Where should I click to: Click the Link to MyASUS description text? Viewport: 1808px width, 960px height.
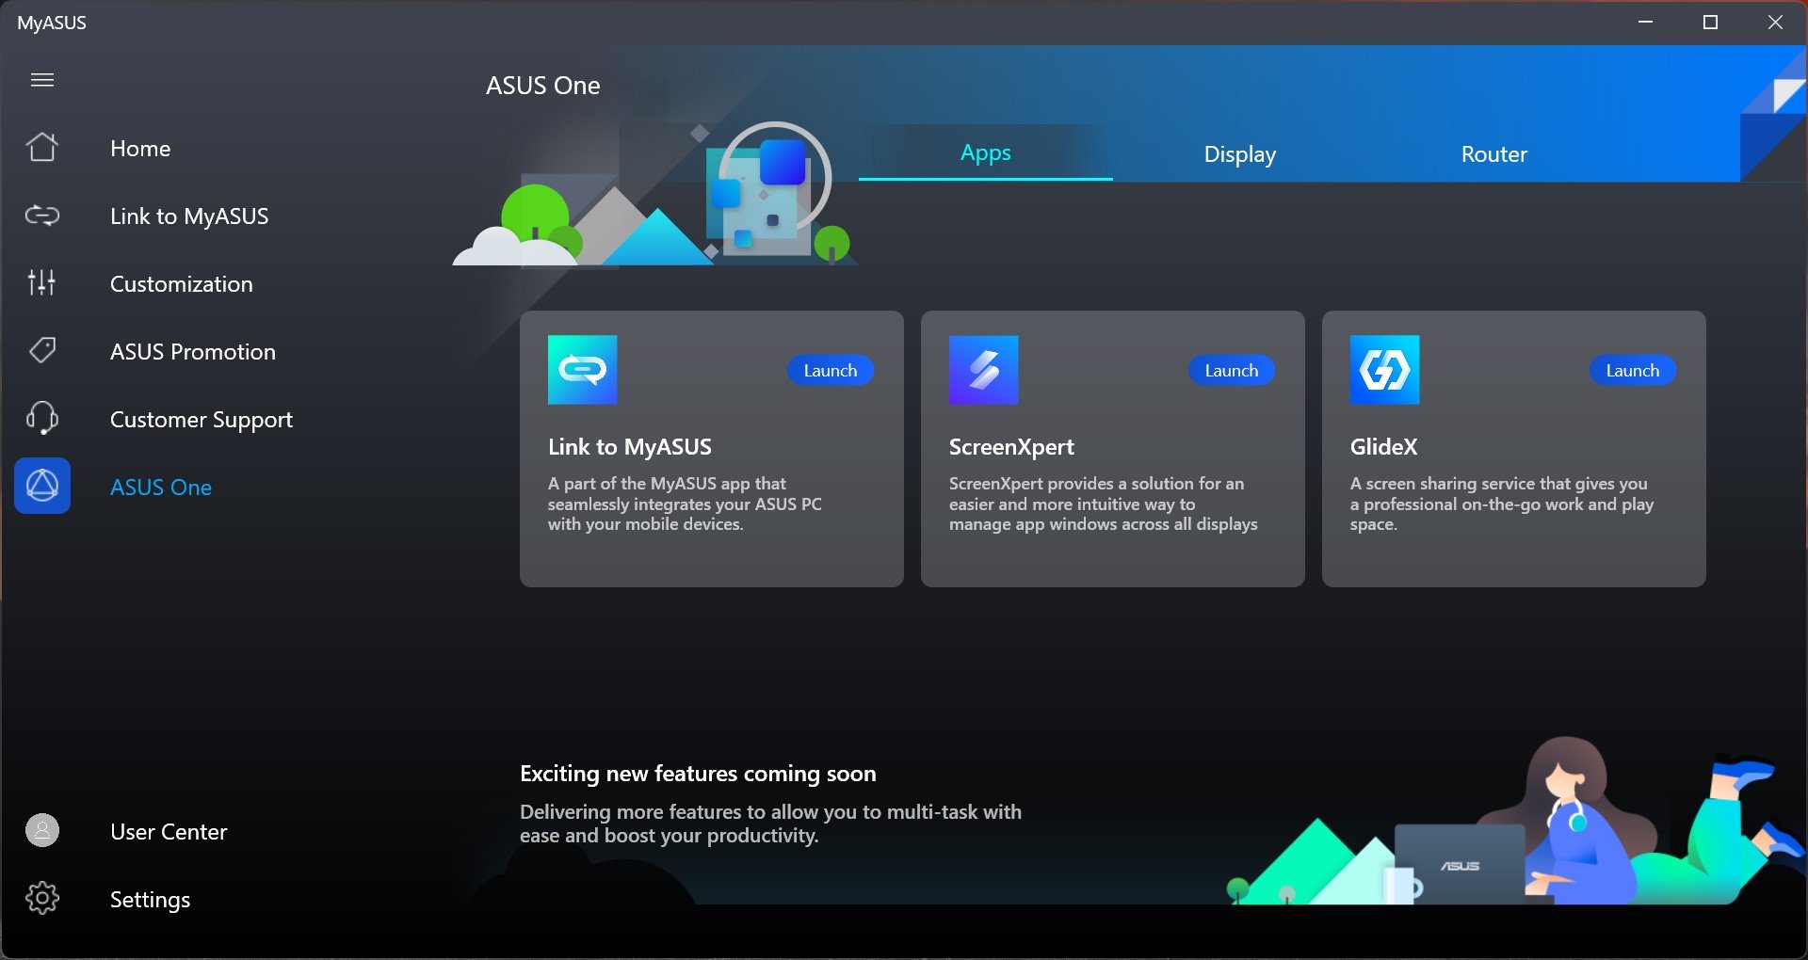[685, 504]
